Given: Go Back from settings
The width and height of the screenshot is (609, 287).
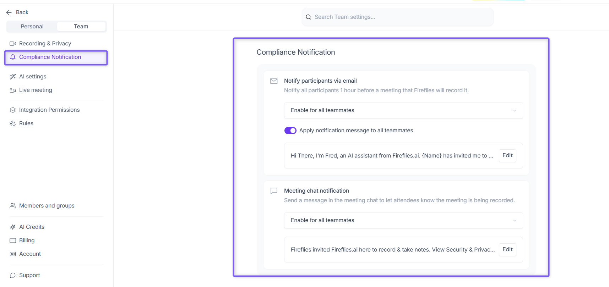Looking at the screenshot, I should click(x=17, y=12).
